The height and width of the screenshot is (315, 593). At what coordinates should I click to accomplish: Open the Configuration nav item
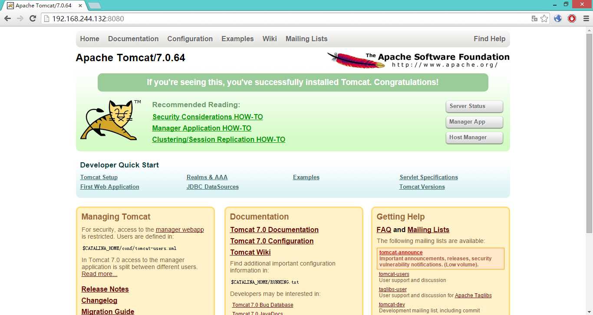190,39
